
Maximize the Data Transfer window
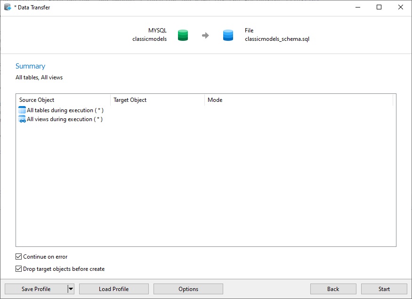coord(379,8)
